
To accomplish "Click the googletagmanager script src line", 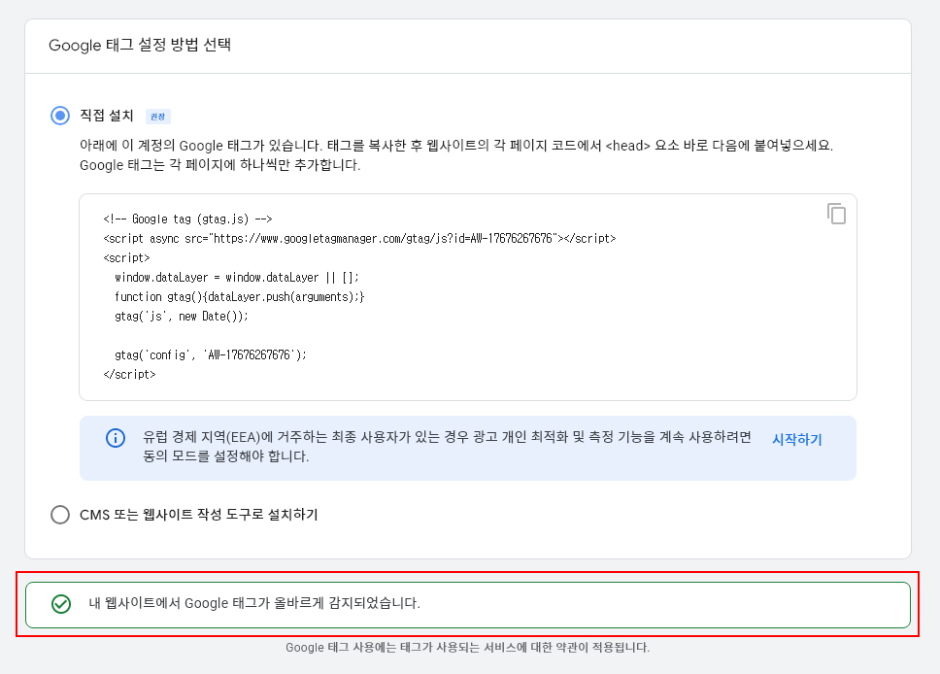I will click(x=359, y=239).
